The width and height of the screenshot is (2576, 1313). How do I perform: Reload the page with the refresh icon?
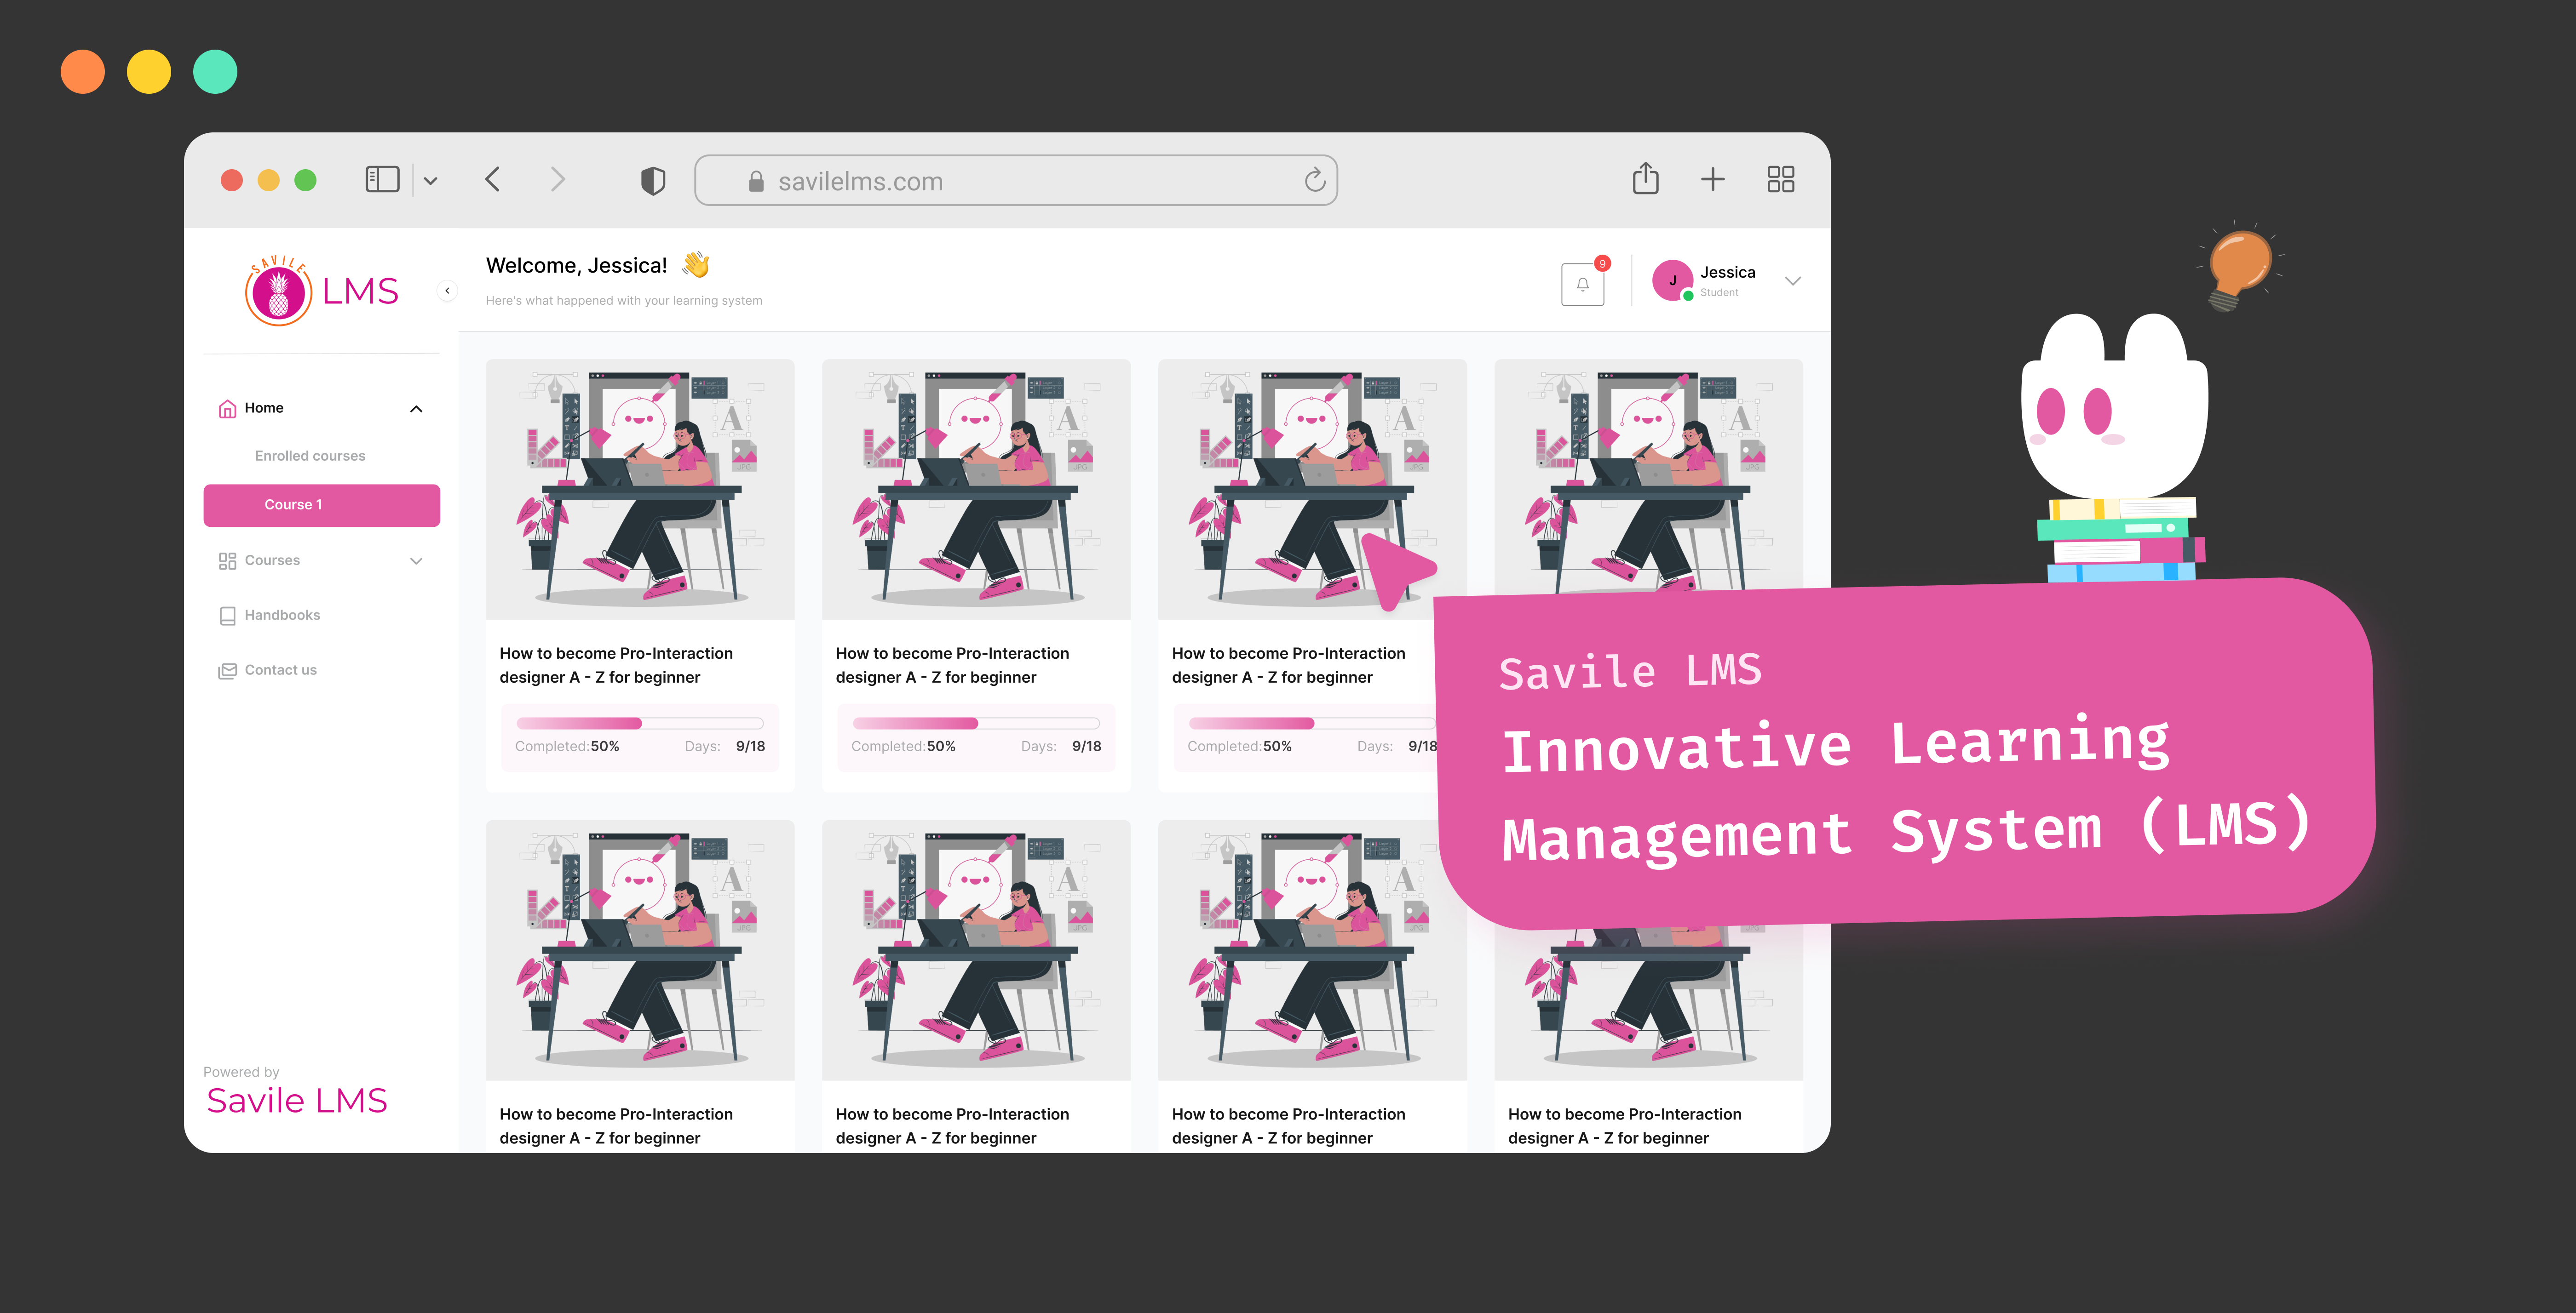point(1315,180)
